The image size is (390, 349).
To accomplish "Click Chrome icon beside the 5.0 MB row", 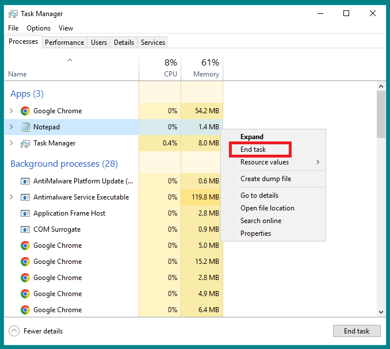I will click(x=25, y=246).
